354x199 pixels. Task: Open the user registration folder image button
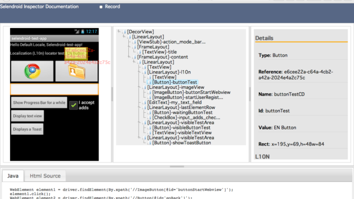(76, 71)
